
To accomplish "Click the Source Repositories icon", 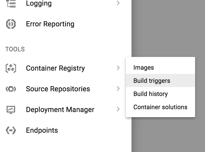I will click(x=11, y=89).
